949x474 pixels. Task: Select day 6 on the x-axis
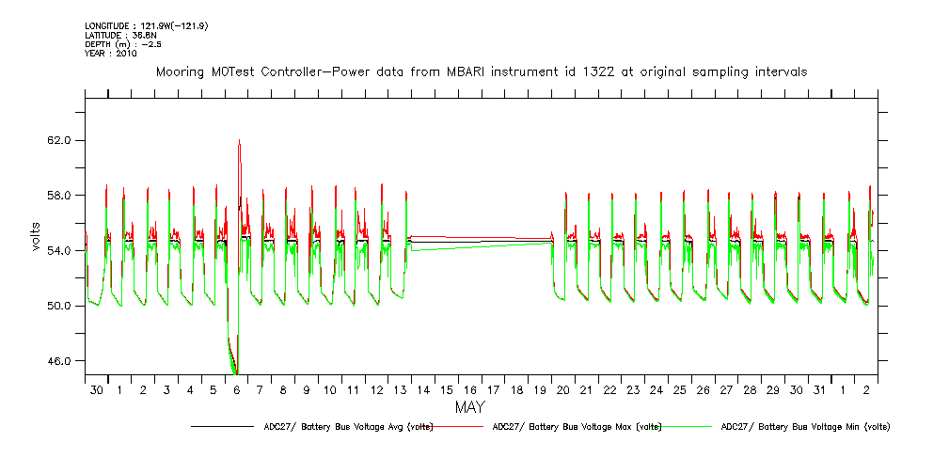pos(237,389)
